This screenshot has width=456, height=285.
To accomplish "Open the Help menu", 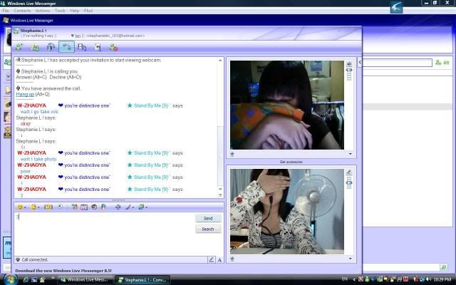I will [x=74, y=11].
